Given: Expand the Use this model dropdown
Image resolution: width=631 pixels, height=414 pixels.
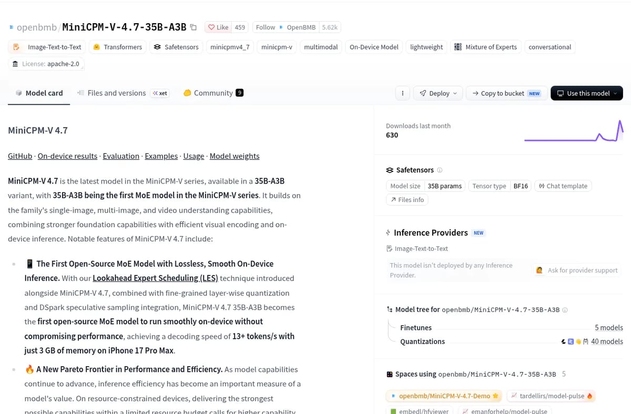Looking at the screenshot, I should coord(587,93).
